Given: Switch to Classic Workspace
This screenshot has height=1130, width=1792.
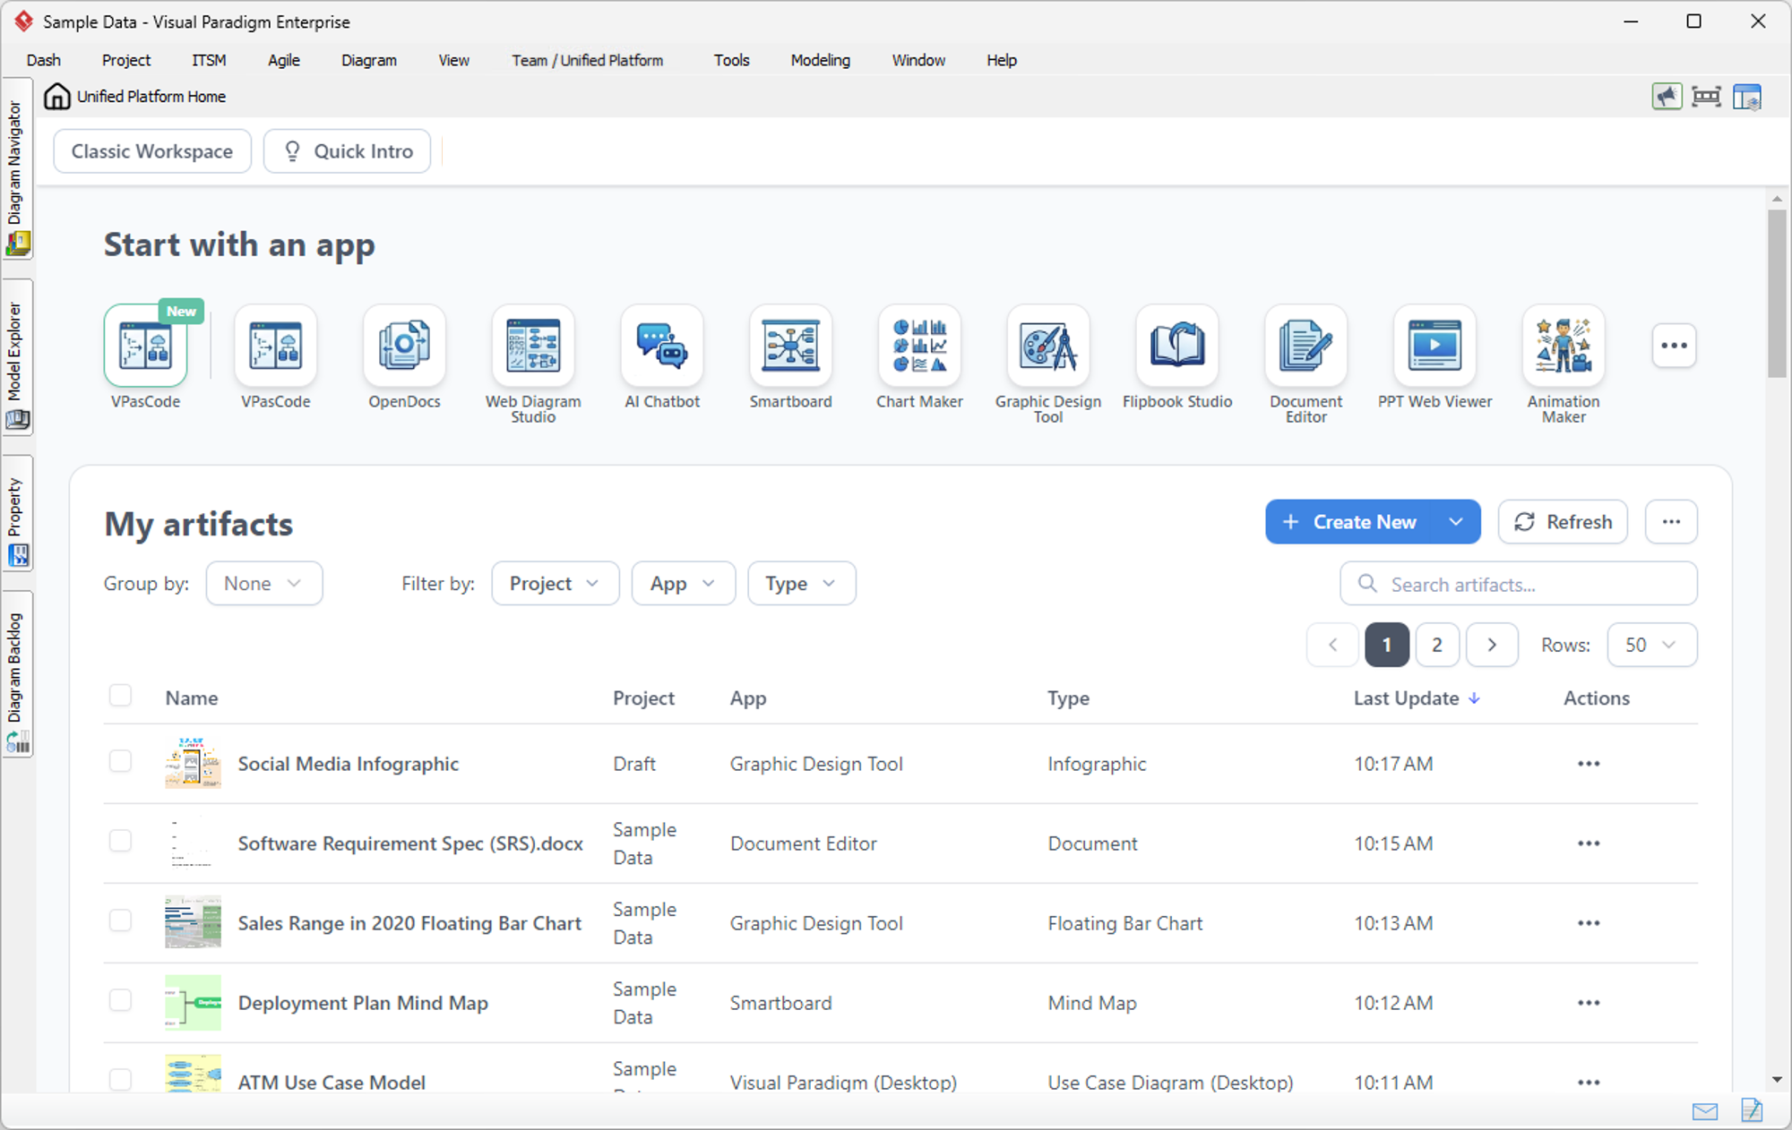Looking at the screenshot, I should (152, 151).
